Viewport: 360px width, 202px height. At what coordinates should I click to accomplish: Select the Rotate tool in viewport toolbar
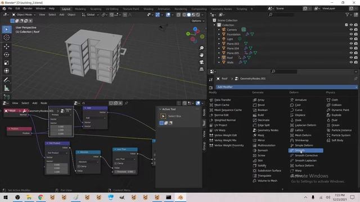coord(6,55)
